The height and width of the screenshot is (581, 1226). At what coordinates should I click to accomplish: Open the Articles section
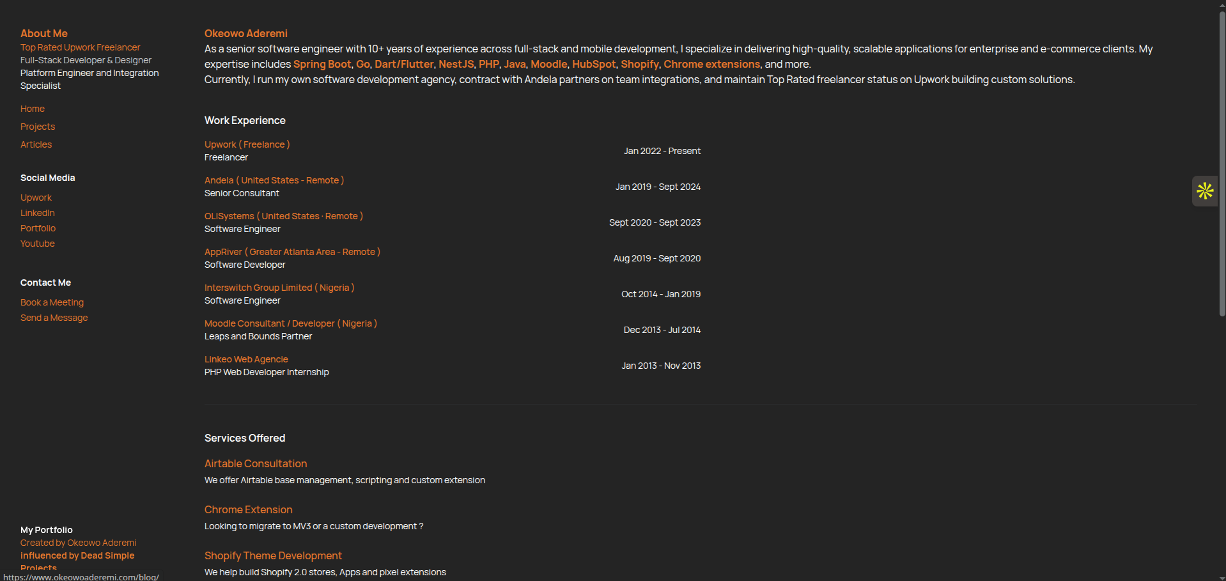36,144
